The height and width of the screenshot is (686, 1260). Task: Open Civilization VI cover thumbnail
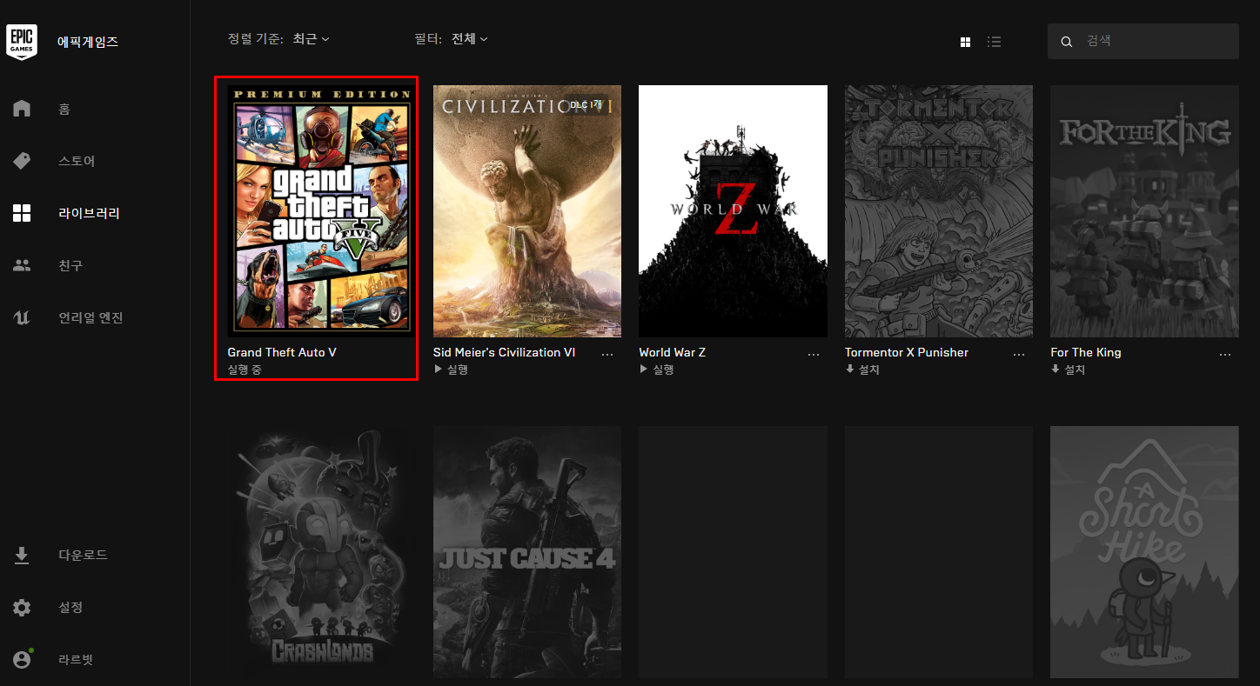pyautogui.click(x=527, y=211)
